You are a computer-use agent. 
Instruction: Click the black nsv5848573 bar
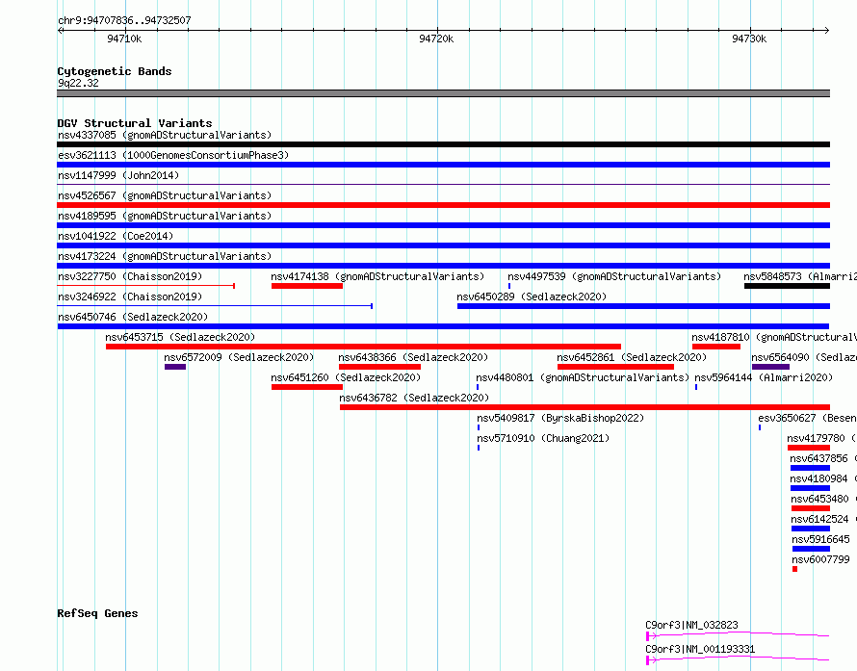(787, 286)
